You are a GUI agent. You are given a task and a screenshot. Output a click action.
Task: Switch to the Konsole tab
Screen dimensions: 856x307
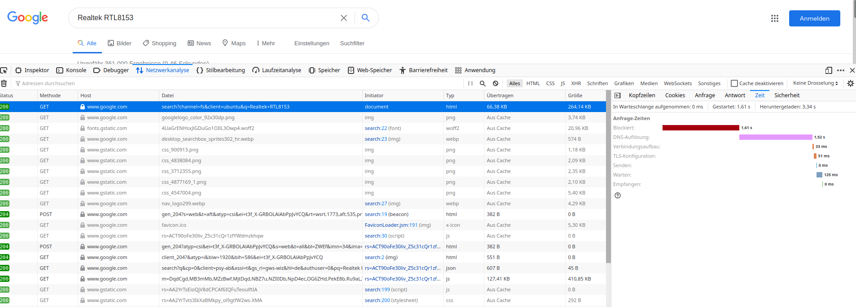tap(71, 70)
